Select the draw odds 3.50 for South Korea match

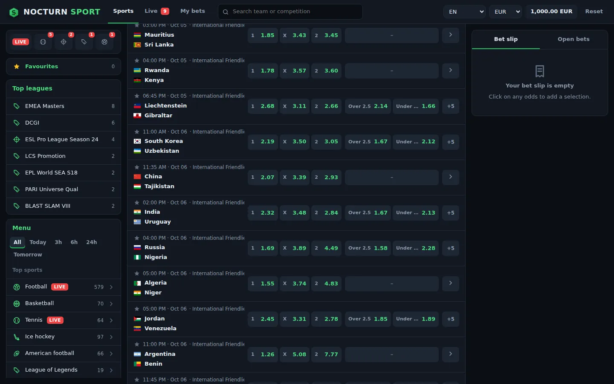(x=295, y=142)
